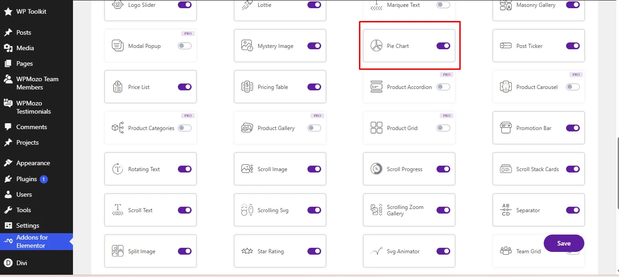Click the Split Image widget icon
This screenshot has width=619, height=277.
tap(118, 251)
